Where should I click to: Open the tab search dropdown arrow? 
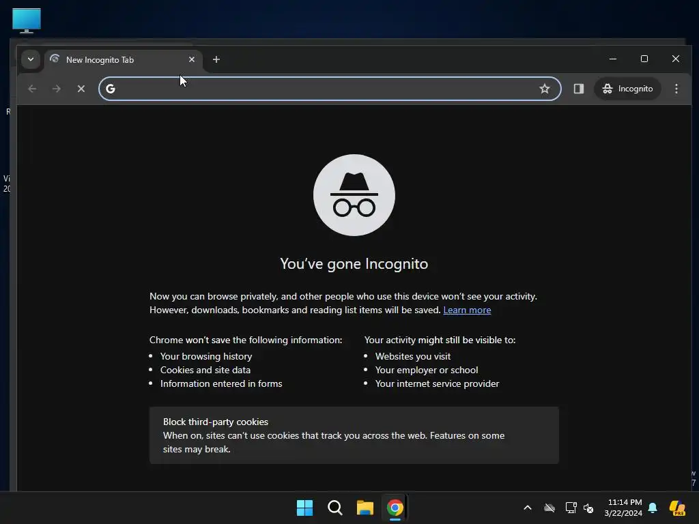click(30, 59)
